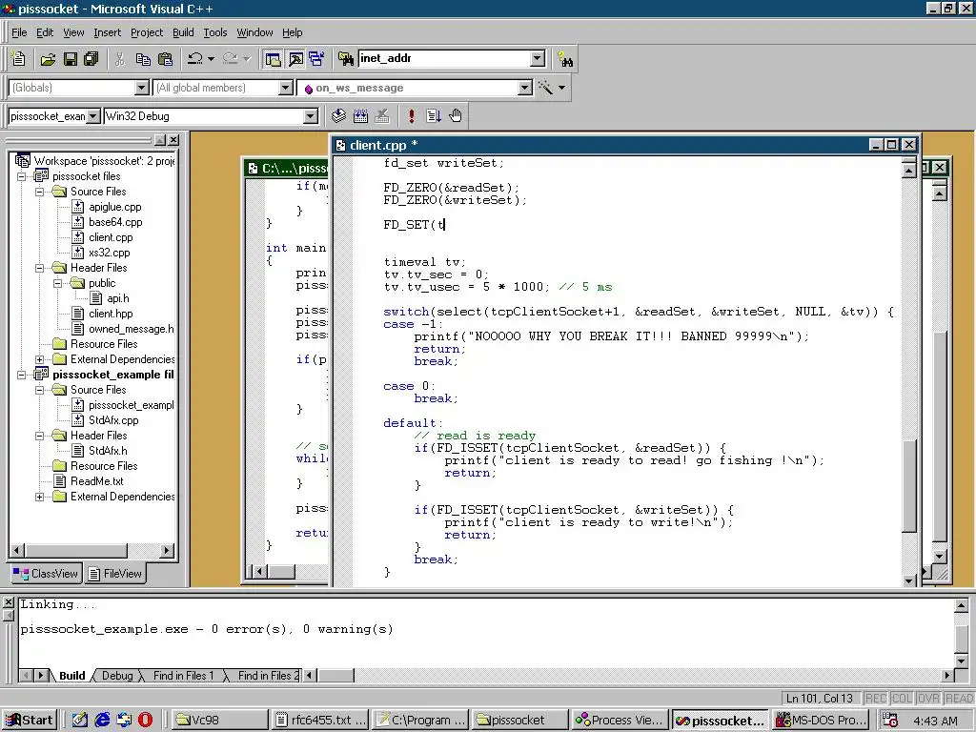Click the Undo arrow icon

(194, 59)
